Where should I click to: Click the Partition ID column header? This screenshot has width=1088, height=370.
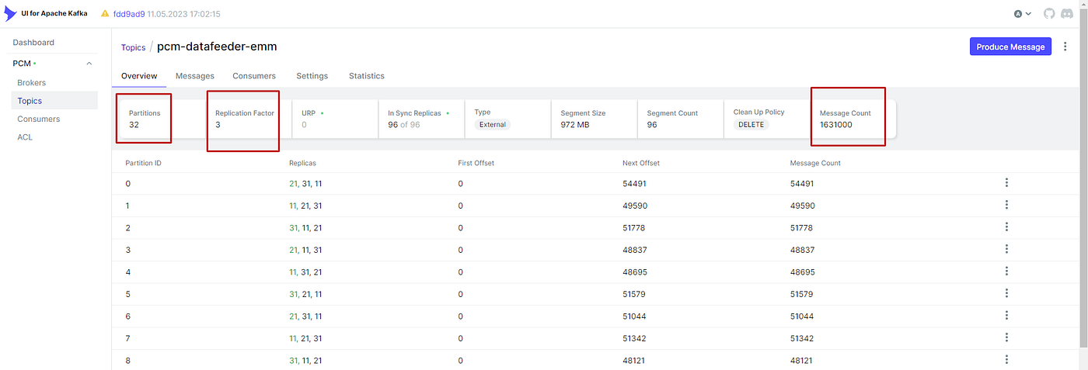tap(143, 163)
